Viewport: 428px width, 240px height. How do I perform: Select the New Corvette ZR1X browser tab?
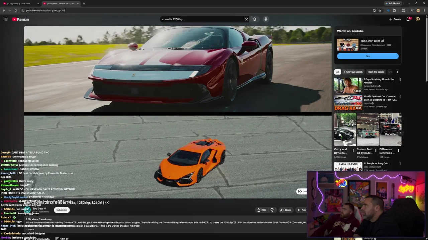61,3
